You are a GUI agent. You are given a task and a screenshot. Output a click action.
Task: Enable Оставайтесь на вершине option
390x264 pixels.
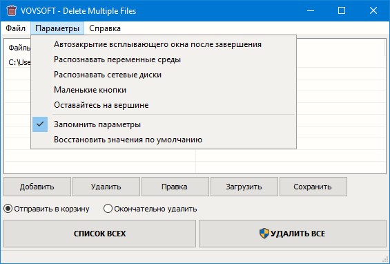[164, 105]
